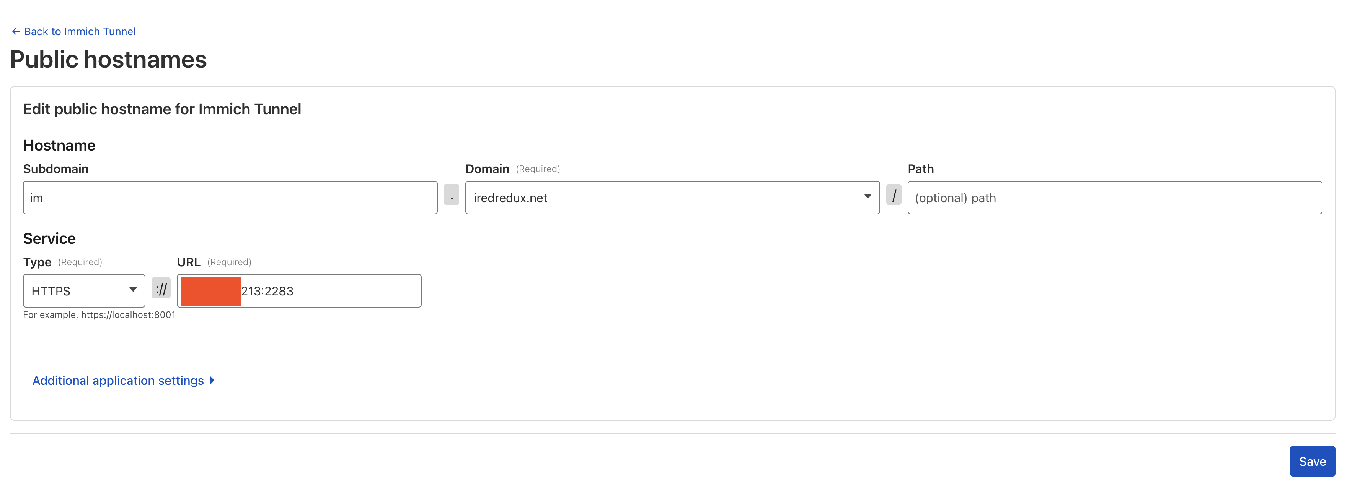
Task: Expand Additional application settings
Action: (118, 381)
